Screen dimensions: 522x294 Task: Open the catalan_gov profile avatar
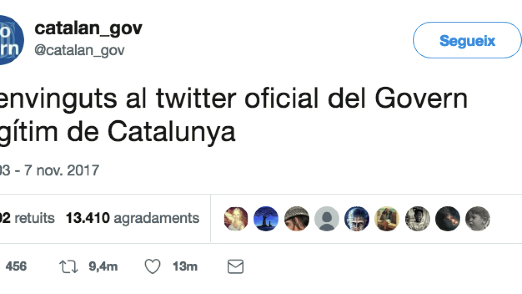10,40
